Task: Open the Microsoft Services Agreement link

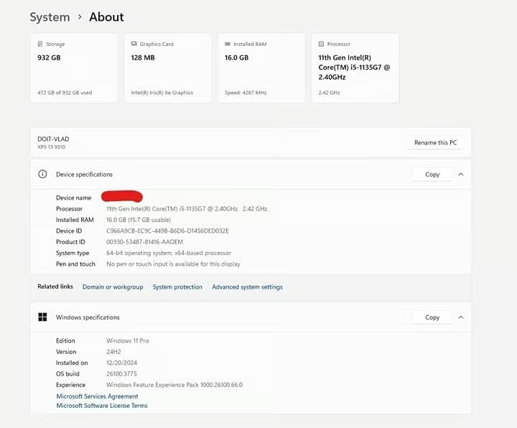Action: pos(97,396)
